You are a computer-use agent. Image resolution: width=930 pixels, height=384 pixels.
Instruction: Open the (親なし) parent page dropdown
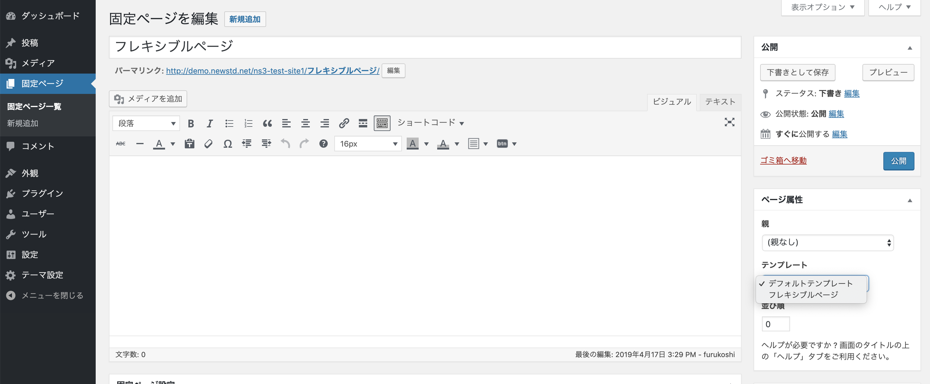tap(827, 243)
